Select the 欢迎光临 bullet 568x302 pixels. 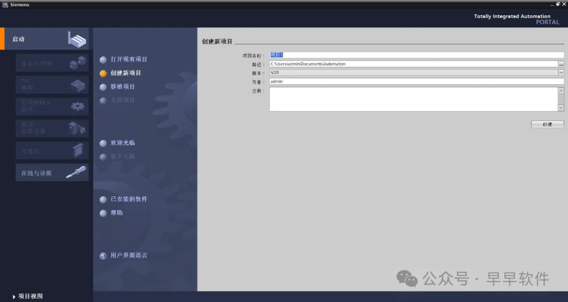[x=103, y=143]
